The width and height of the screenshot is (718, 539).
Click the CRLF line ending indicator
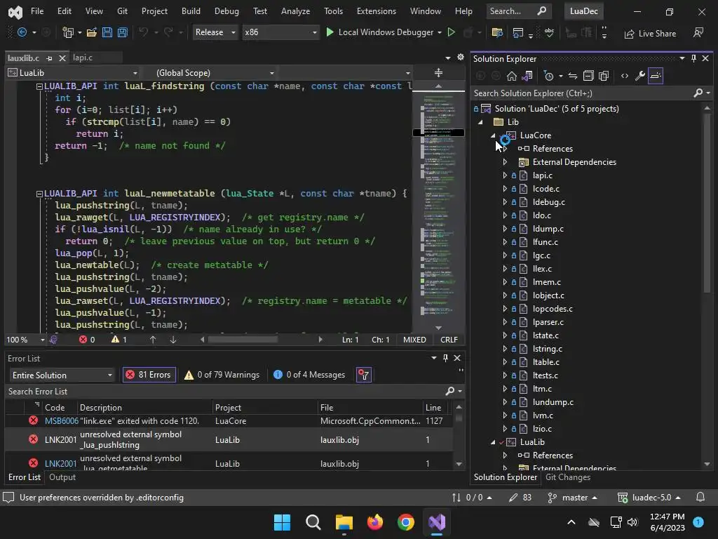coord(449,340)
